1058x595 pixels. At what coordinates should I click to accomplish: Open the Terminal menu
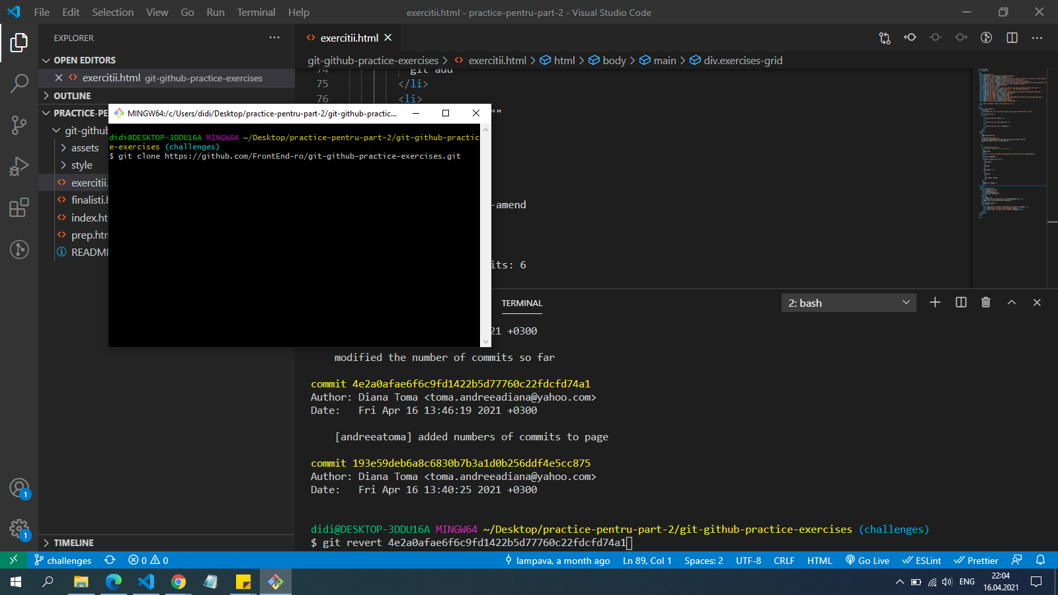[256, 12]
